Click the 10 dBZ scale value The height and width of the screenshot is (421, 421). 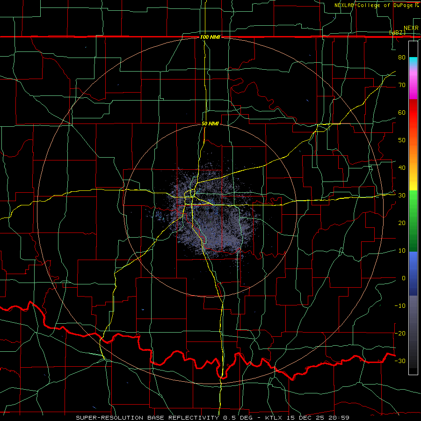coord(402,251)
